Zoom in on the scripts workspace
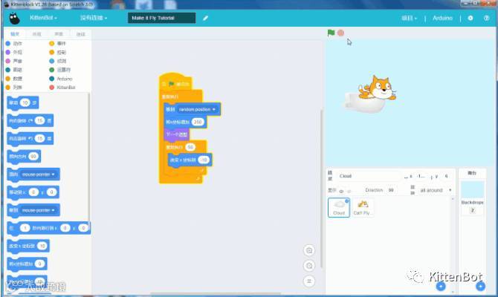Image resolution: width=498 pixels, height=297 pixels. pyautogui.click(x=309, y=250)
